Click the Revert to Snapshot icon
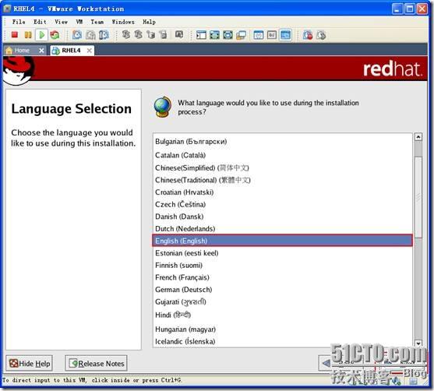This screenshot has width=434, height=391. point(90,35)
